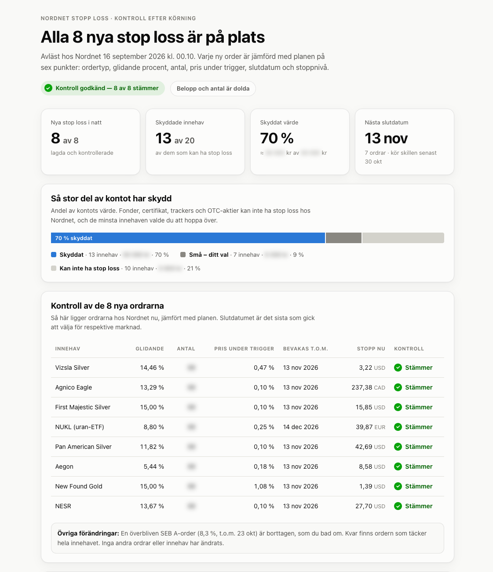This screenshot has width=493, height=572.
Task: Click the green check icon in Pan American Silver row
Action: point(398,447)
